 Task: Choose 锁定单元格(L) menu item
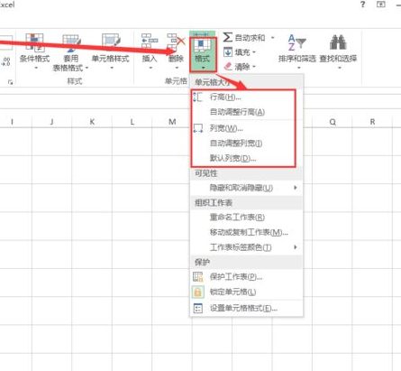point(246,292)
